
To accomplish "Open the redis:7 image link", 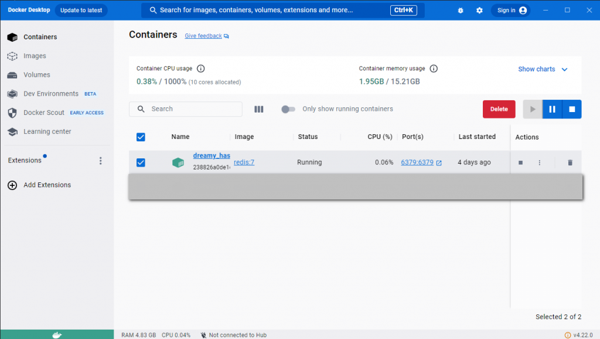I will tap(244, 162).
